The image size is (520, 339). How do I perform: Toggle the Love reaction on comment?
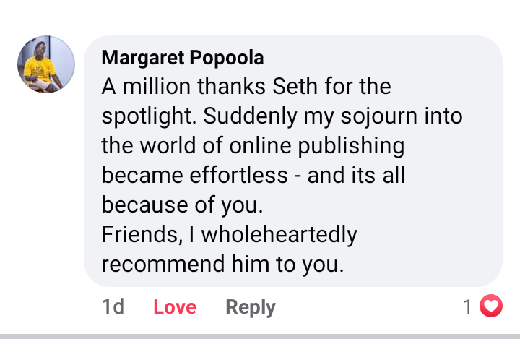tap(175, 307)
